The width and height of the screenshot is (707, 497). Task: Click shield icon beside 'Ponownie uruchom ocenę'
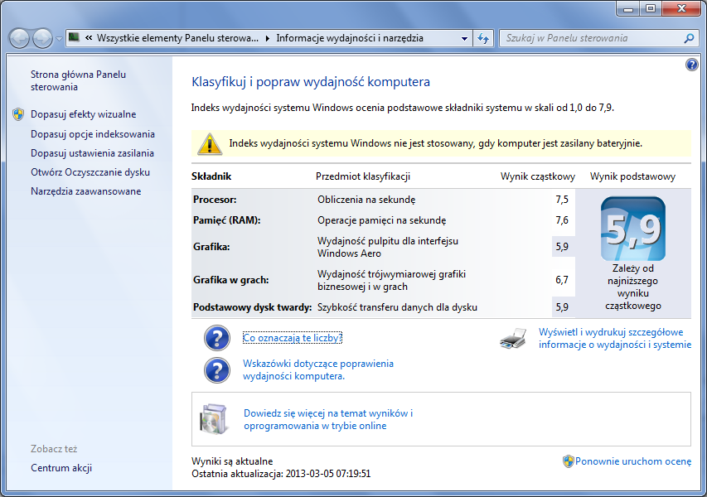(x=568, y=461)
